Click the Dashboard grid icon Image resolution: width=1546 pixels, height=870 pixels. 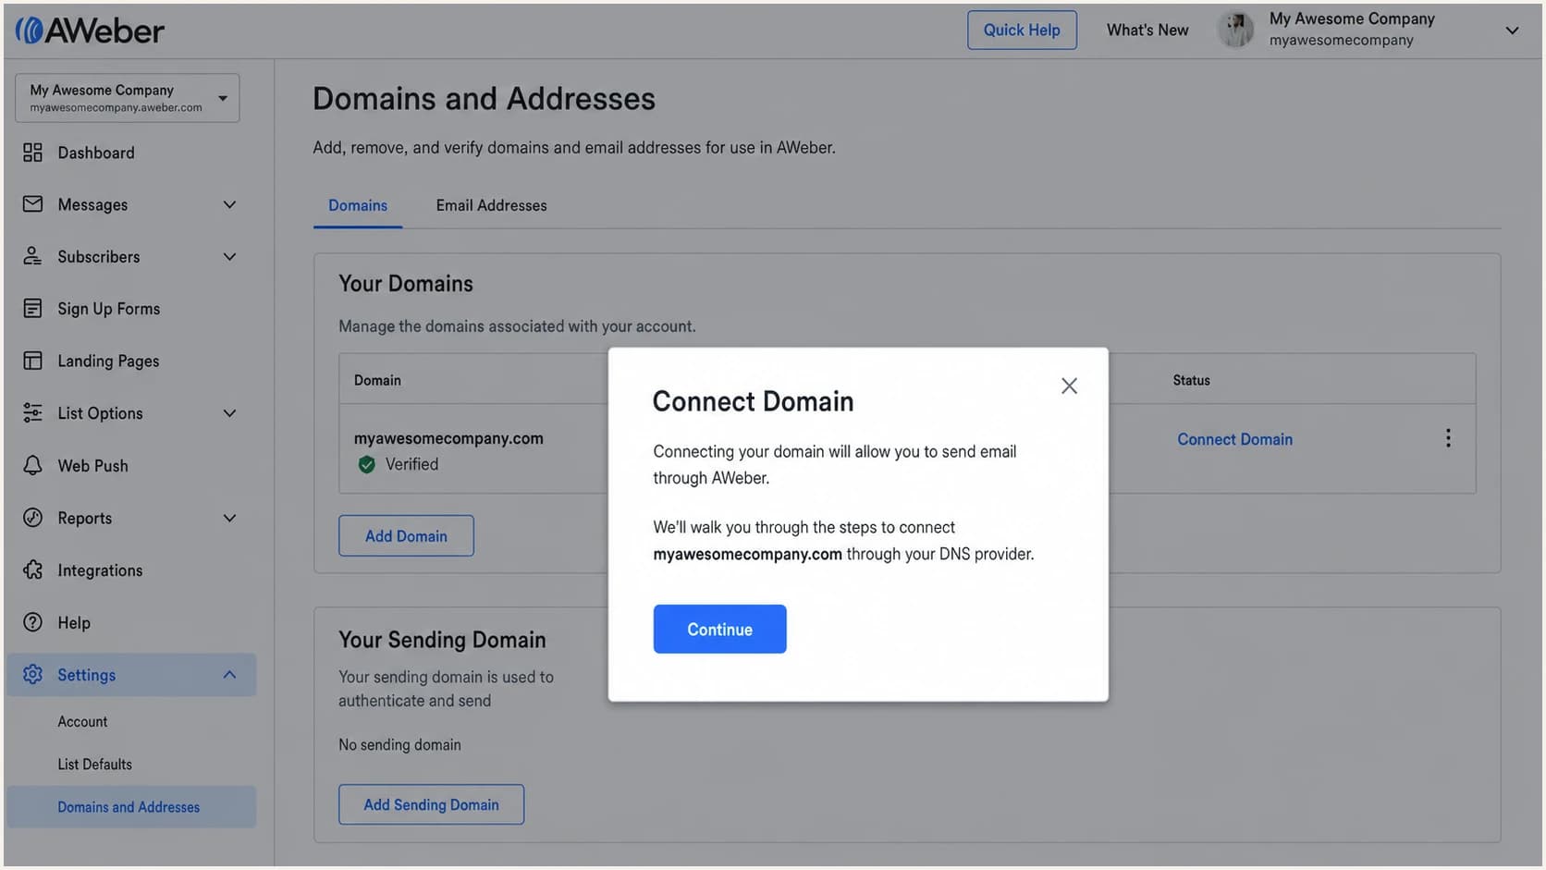(x=32, y=153)
